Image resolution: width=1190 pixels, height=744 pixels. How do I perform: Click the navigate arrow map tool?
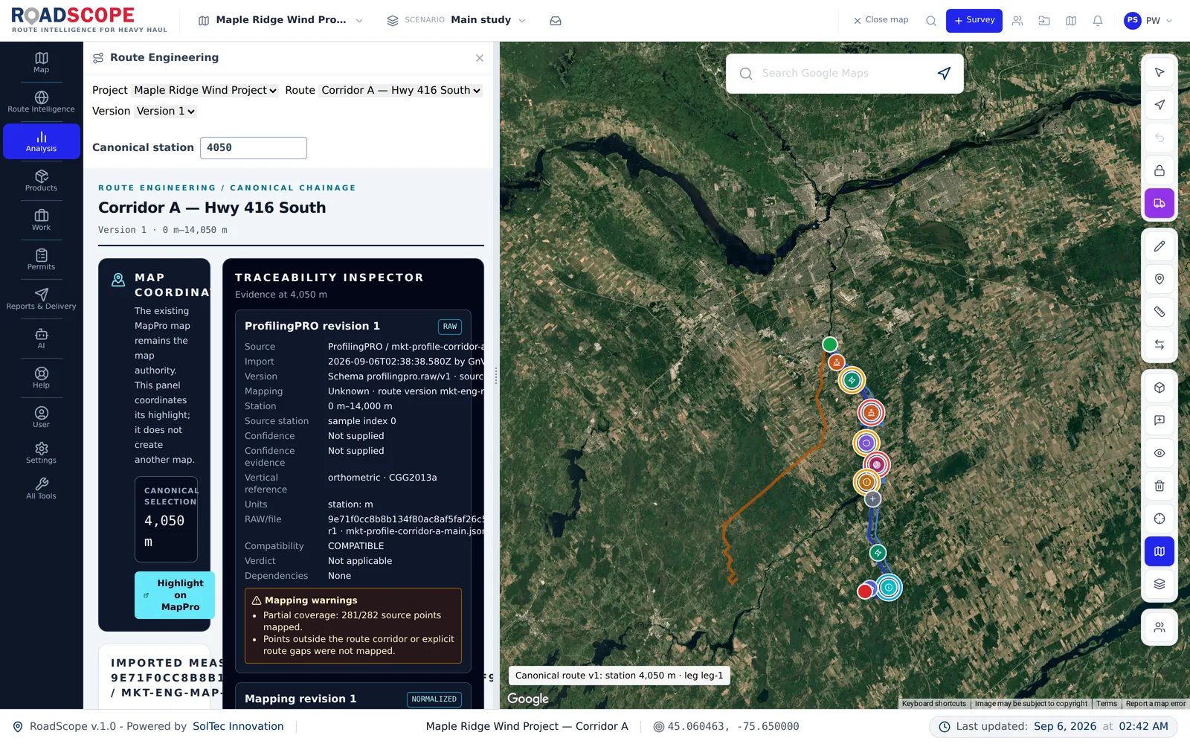(x=1160, y=105)
